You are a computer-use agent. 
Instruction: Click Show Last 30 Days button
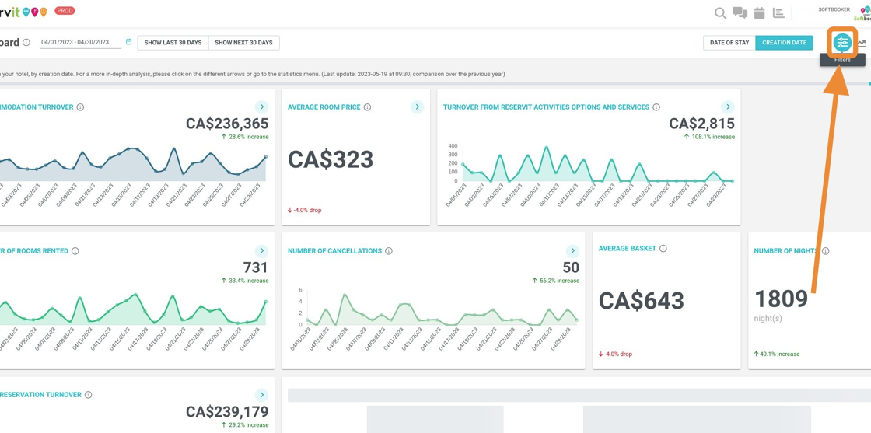point(173,43)
